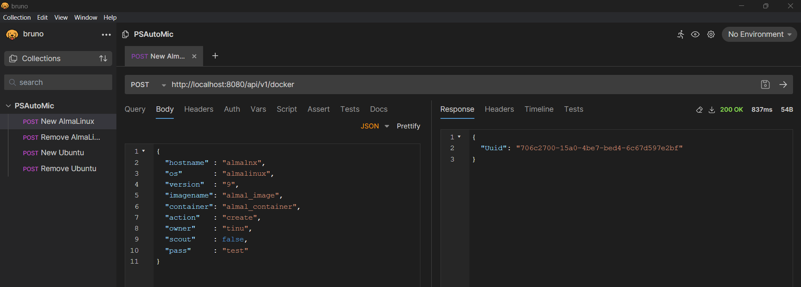Image resolution: width=801 pixels, height=287 pixels.
Task: Toggle the variables eye icon
Action: tap(695, 34)
